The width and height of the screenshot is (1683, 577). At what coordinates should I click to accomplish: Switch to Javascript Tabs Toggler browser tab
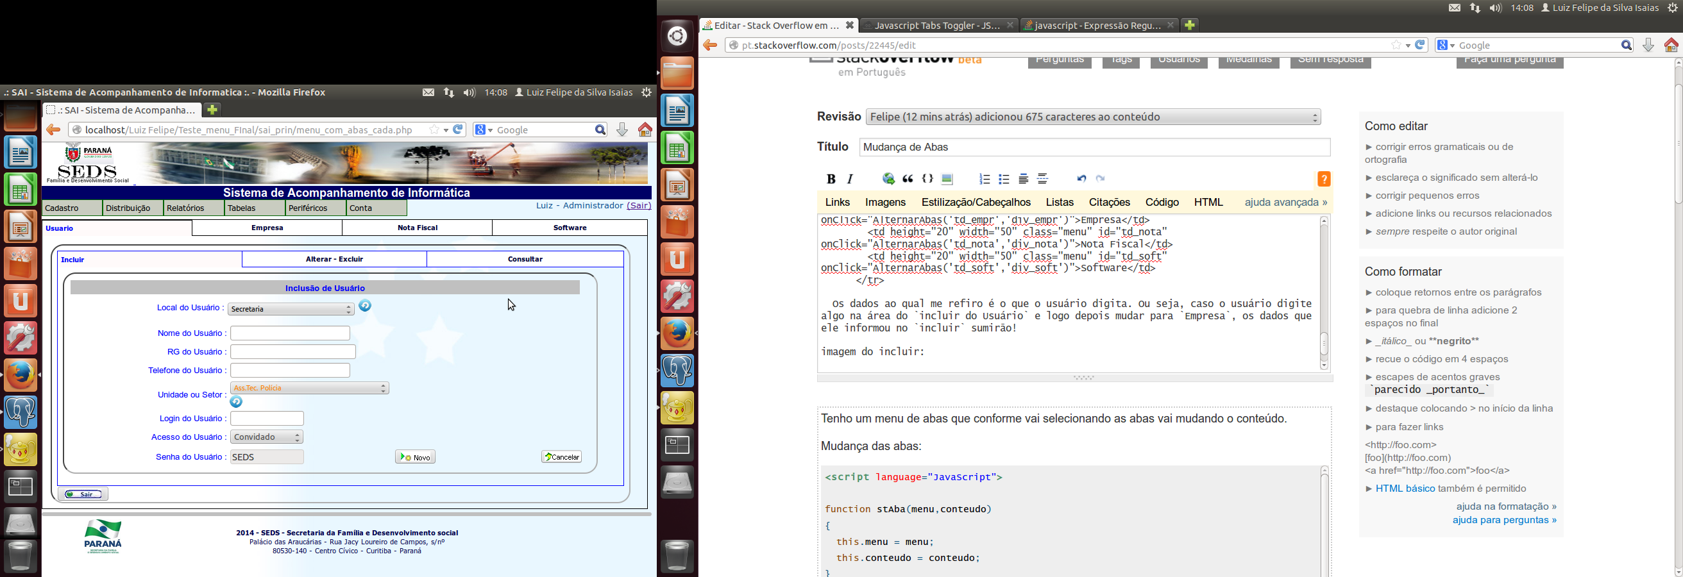point(938,26)
